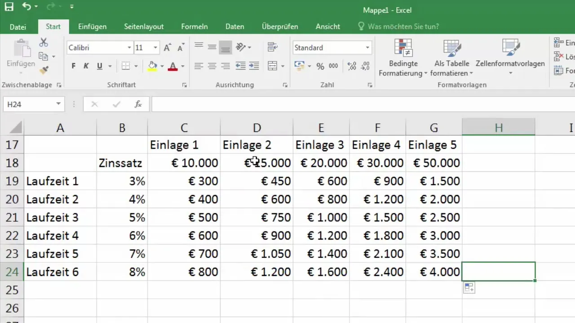
Task: Click the formula bar input
Action: [x=363, y=104]
